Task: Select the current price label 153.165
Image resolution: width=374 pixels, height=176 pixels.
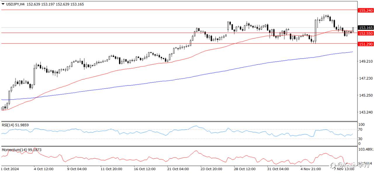Action: [x=366, y=28]
